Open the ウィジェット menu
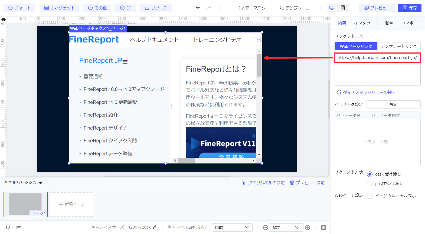 tap(59, 8)
